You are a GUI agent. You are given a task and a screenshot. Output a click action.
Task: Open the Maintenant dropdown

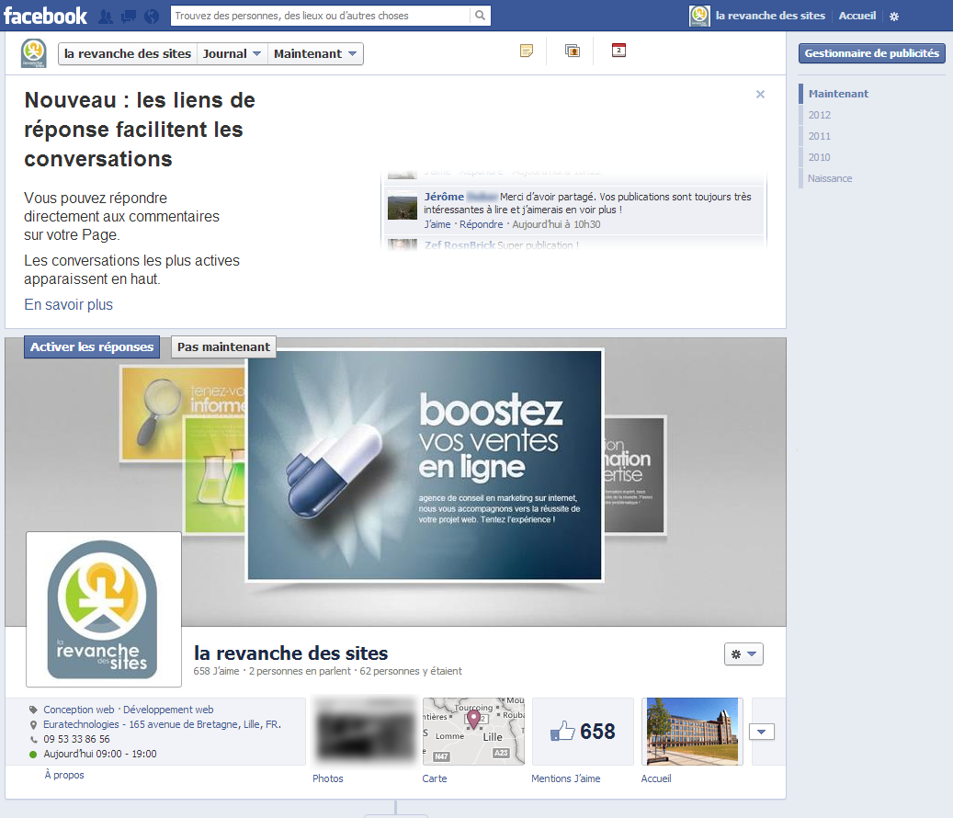tap(315, 53)
